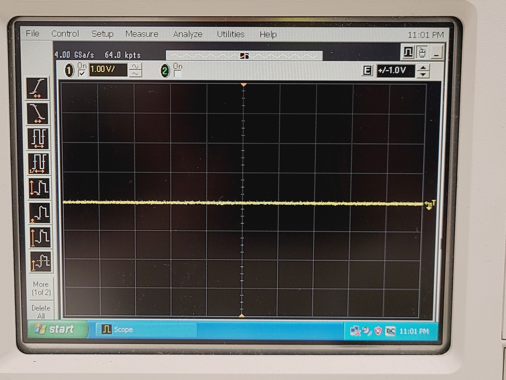Open the Windows start button

coord(58,329)
